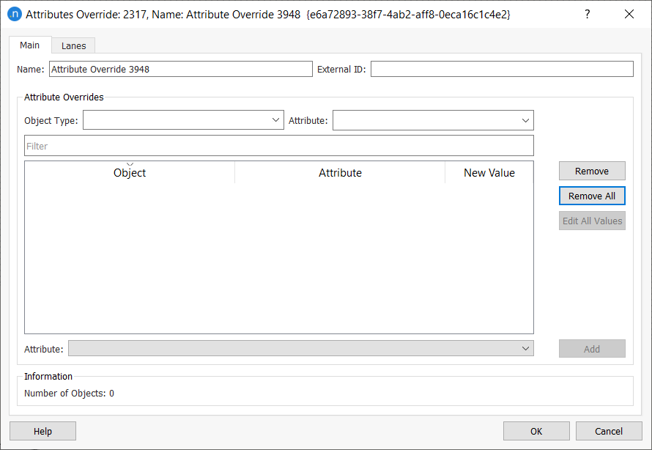This screenshot has width=652, height=450.
Task: Select the Main tab
Action: tap(30, 45)
